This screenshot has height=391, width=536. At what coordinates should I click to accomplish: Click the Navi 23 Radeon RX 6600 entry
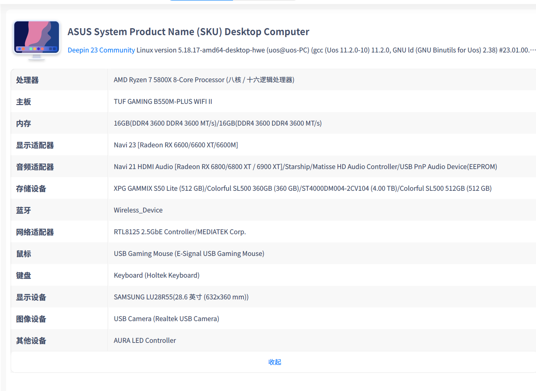(x=176, y=145)
